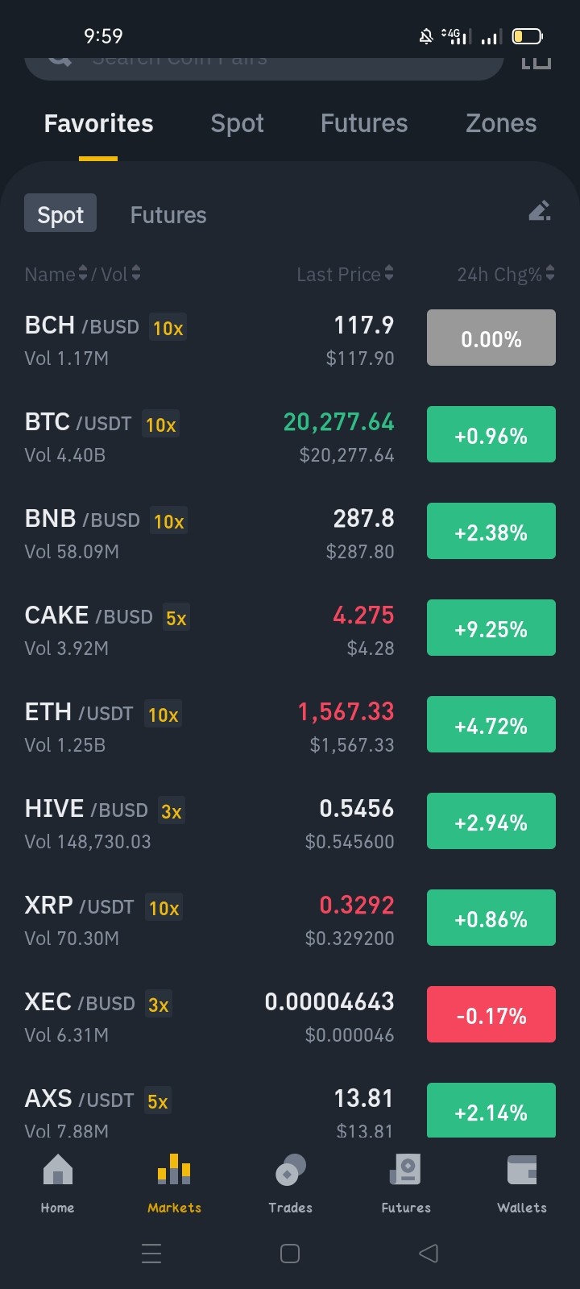
Task: Tap the Android recent apps menu icon
Action: click(151, 1253)
